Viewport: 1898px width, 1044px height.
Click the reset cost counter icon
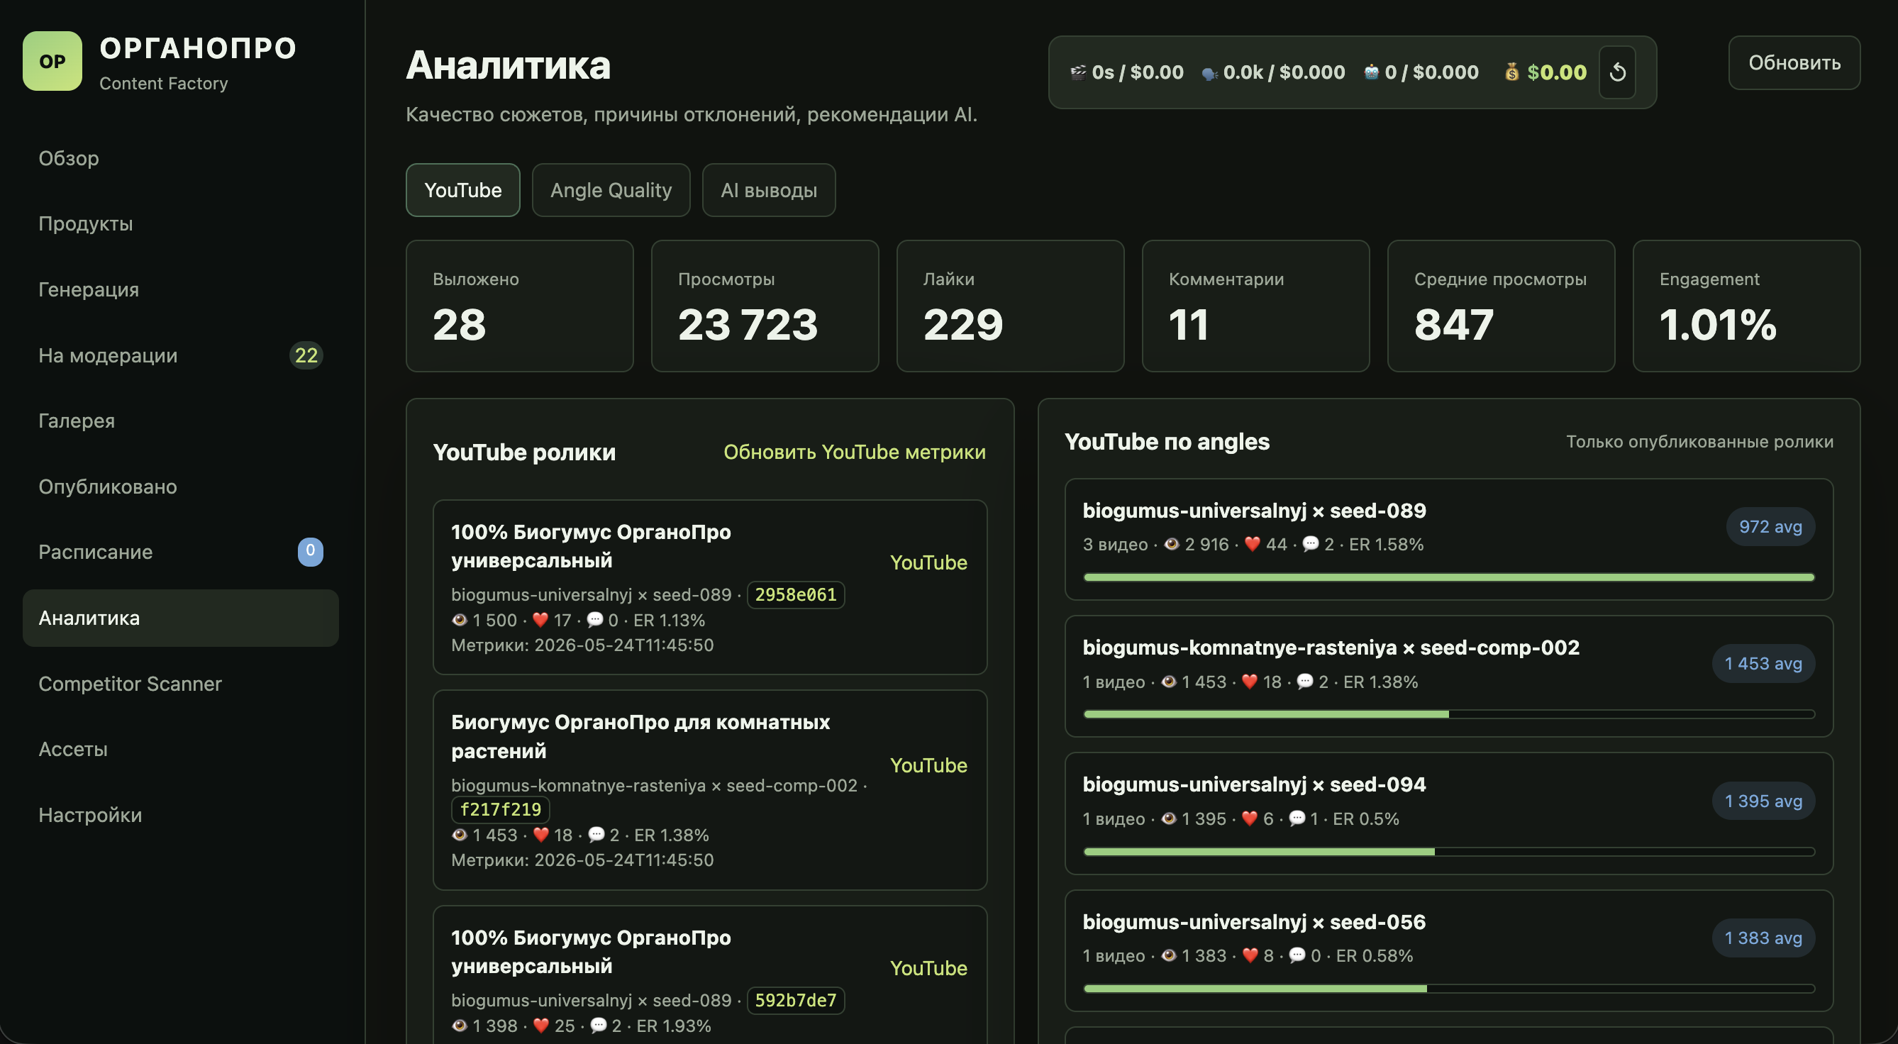click(x=1617, y=72)
